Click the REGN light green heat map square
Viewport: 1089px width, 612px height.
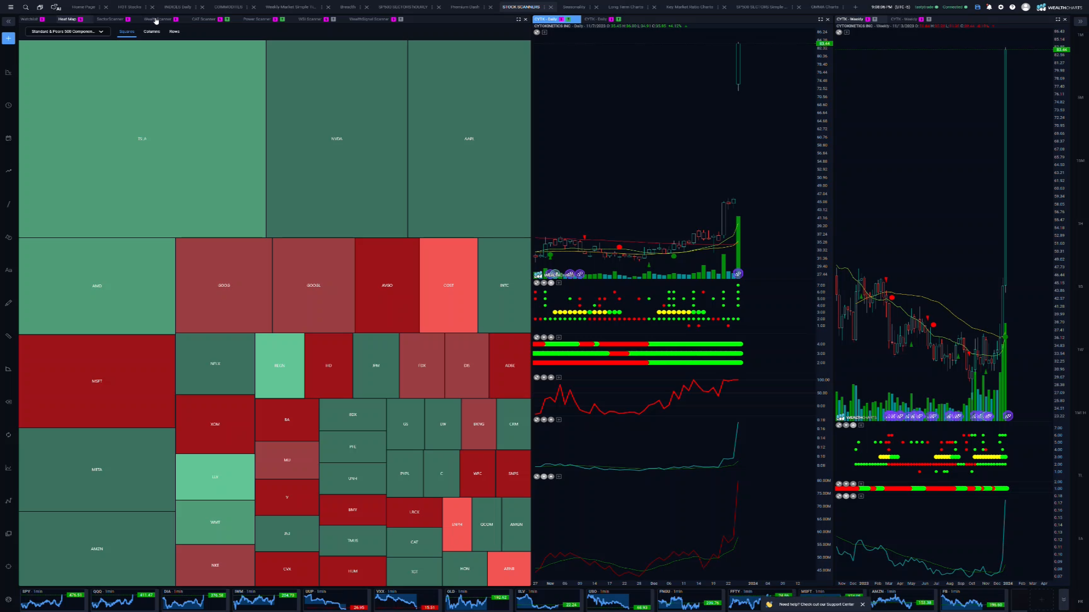(x=280, y=365)
